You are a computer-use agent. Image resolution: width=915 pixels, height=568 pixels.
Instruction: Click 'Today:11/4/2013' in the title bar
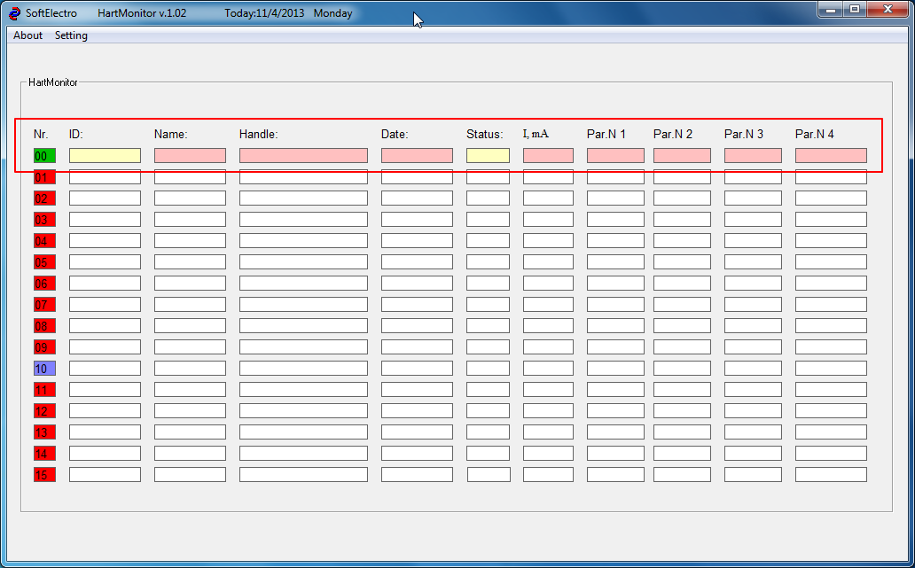pos(264,12)
